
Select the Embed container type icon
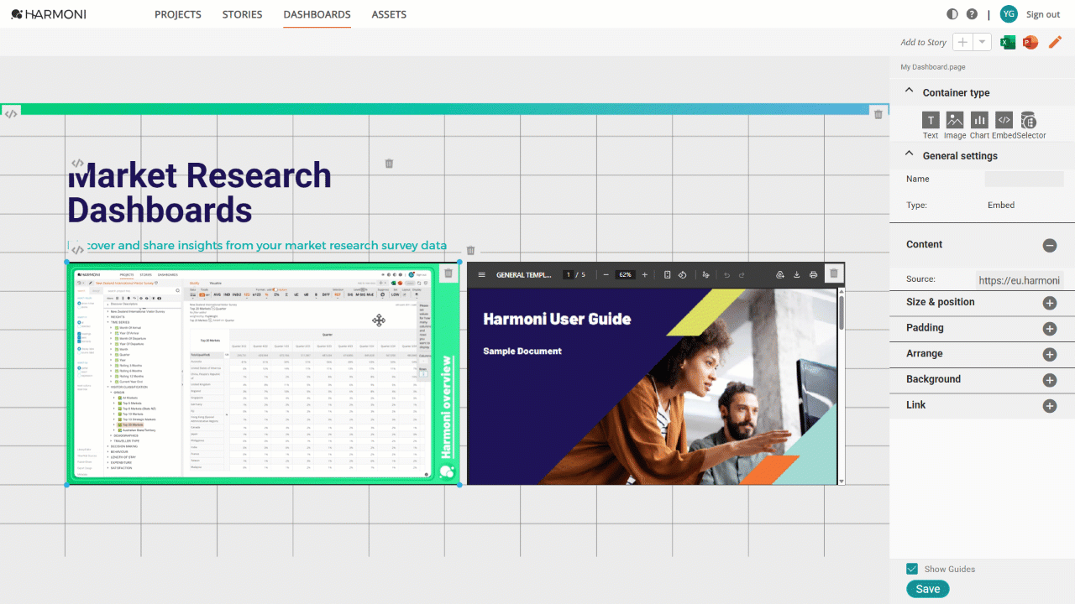click(x=1004, y=120)
